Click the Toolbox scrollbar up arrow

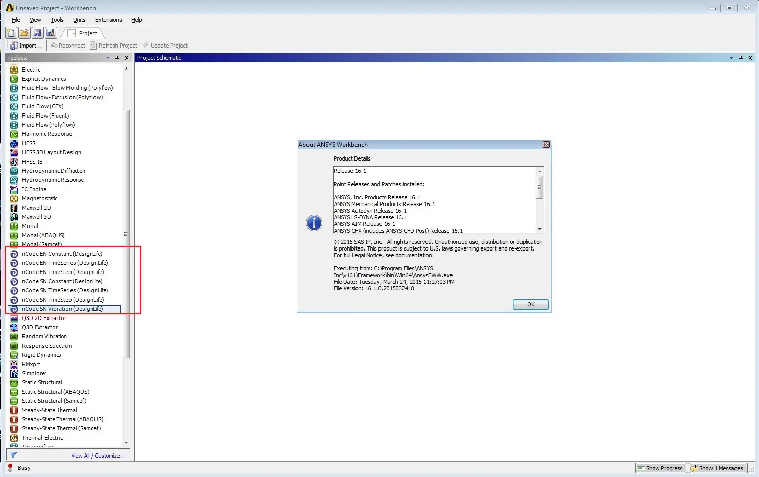click(x=126, y=69)
